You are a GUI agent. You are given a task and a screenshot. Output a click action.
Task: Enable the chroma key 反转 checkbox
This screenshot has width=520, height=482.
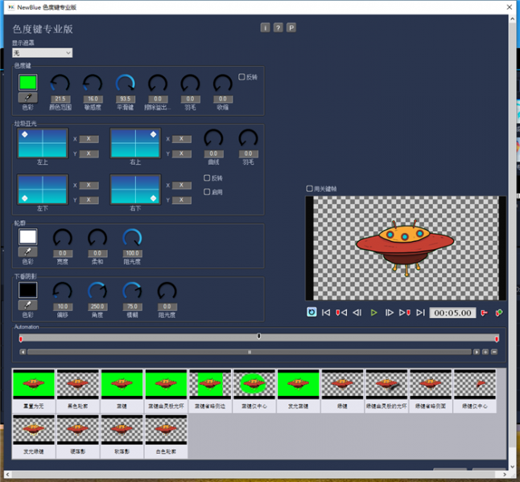(241, 77)
